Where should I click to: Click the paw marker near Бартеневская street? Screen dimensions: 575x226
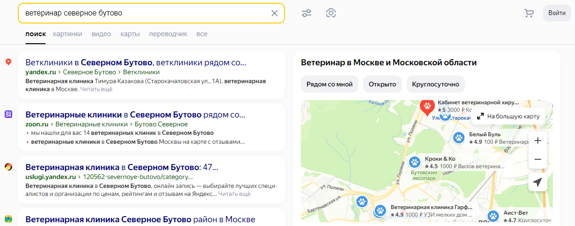tap(362, 202)
